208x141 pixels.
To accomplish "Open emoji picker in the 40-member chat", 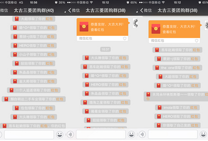I will (61, 134).
